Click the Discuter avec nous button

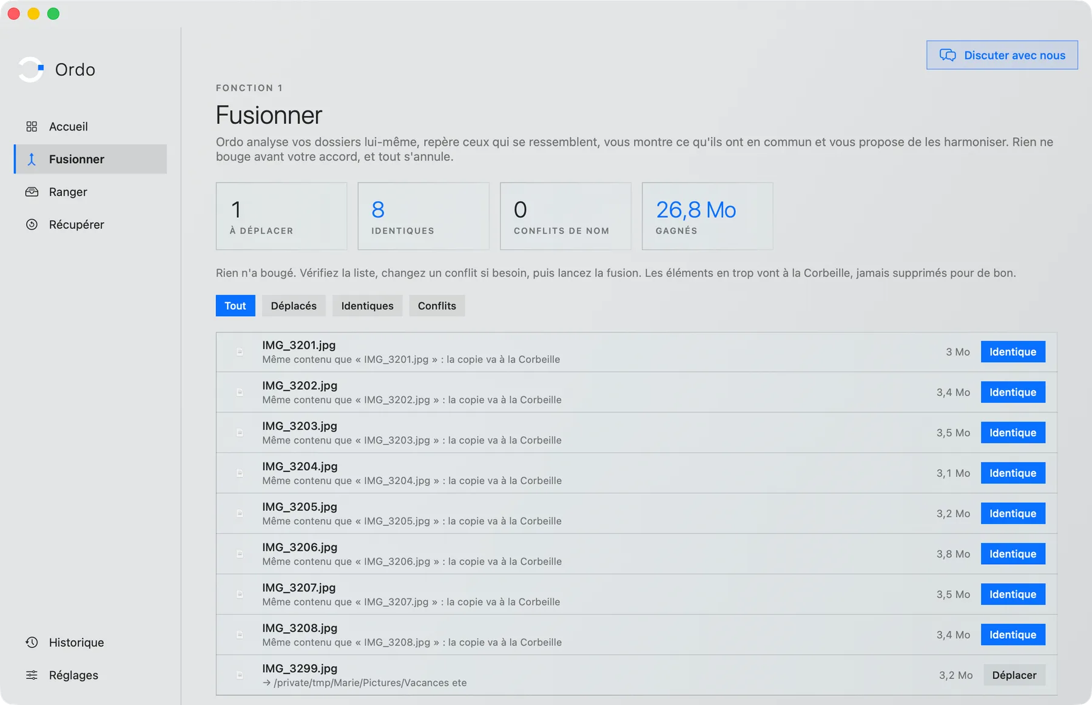point(1002,55)
